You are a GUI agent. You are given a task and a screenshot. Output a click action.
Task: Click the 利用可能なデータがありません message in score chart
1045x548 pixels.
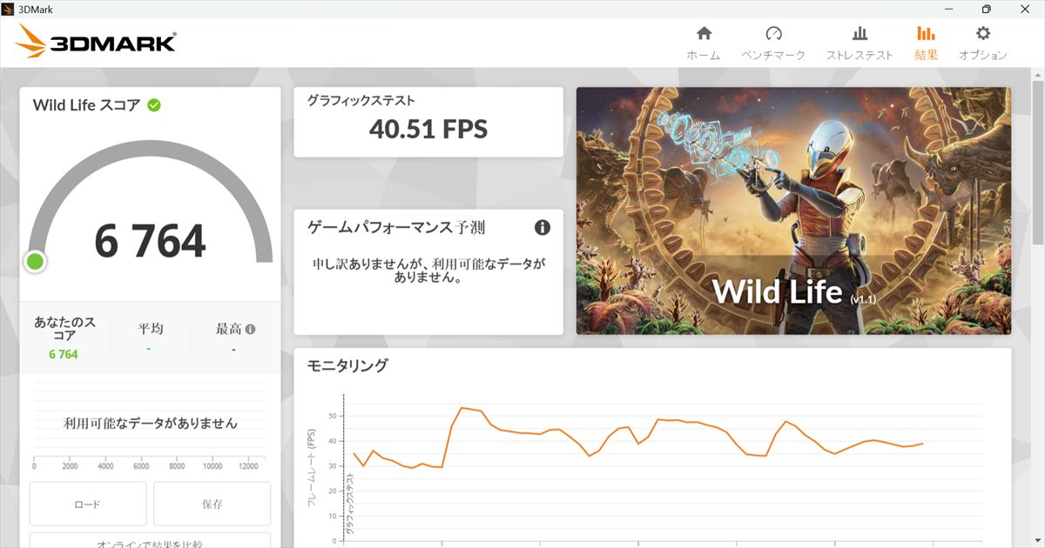pyautogui.click(x=151, y=424)
